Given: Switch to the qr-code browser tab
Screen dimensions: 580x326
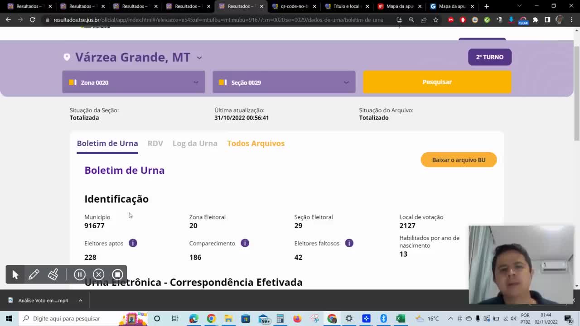Looking at the screenshot, I should click(294, 6).
